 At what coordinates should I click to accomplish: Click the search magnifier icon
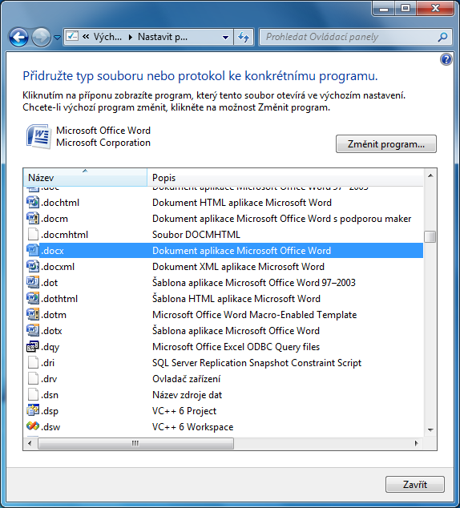pyautogui.click(x=442, y=37)
